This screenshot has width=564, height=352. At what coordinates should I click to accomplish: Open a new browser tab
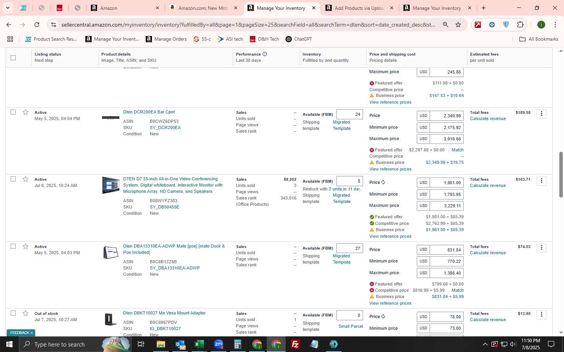(x=484, y=8)
